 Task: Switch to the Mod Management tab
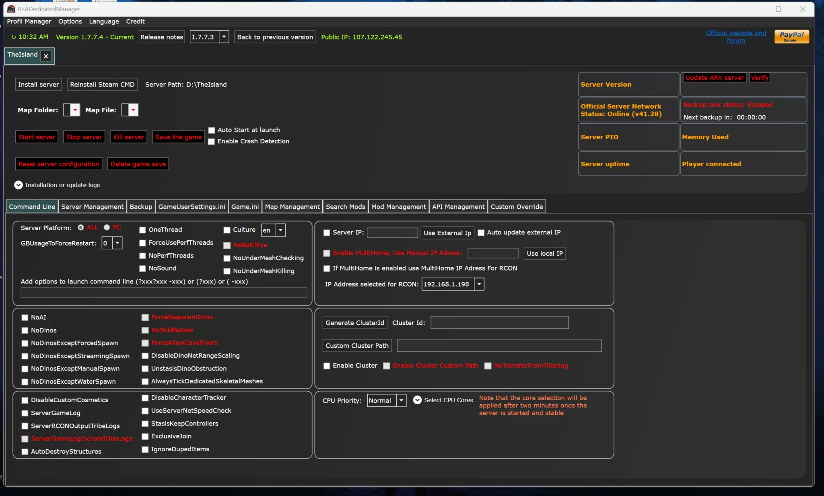(x=398, y=207)
